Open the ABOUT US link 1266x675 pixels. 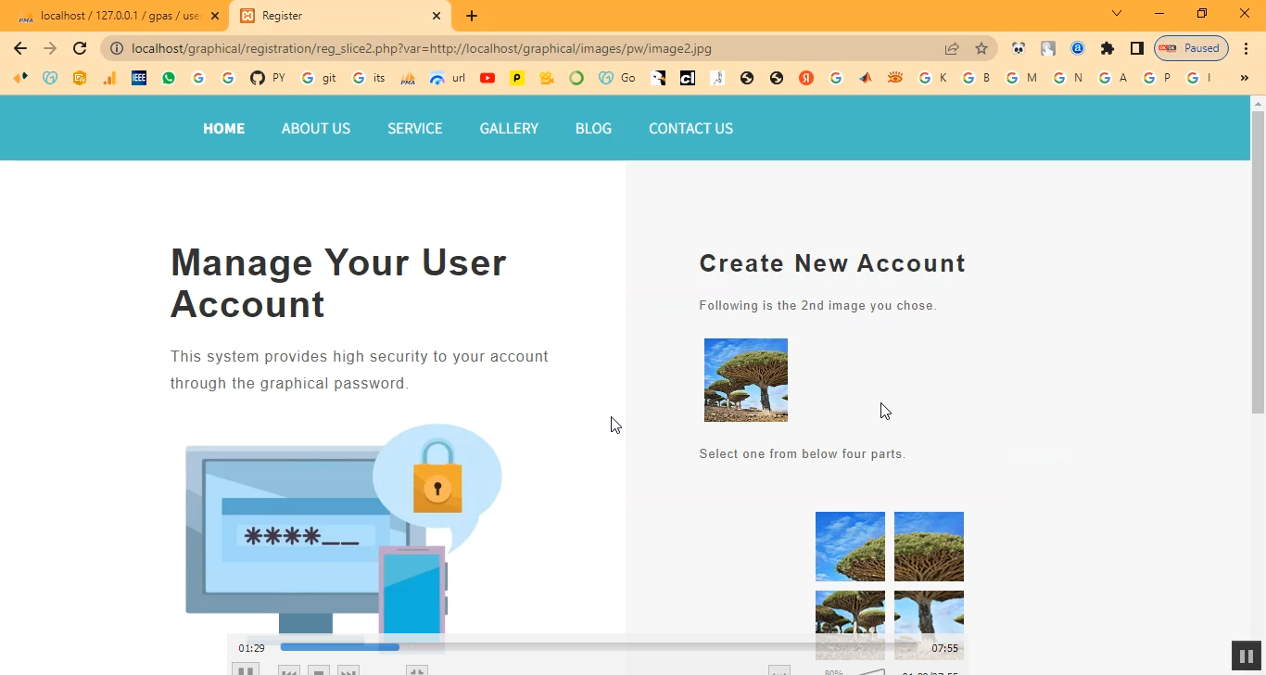coord(316,128)
